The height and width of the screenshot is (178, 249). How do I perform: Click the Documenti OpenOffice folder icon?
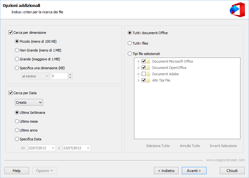pos(148,68)
